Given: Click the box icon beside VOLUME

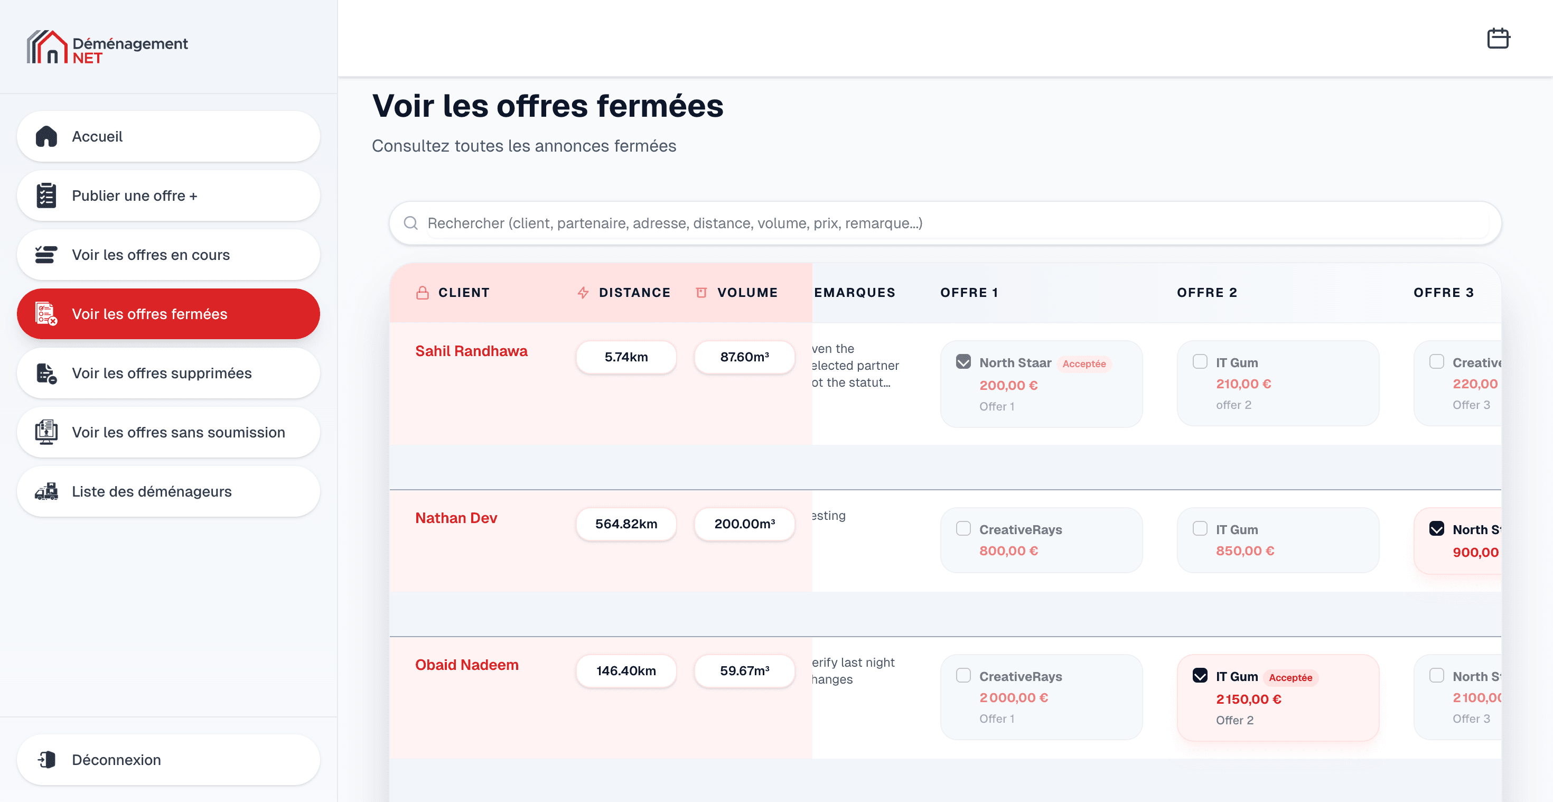Looking at the screenshot, I should pyautogui.click(x=700, y=293).
